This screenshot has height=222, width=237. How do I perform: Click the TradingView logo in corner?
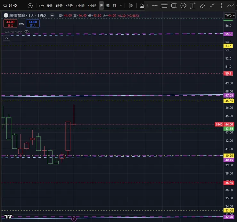click(x=8, y=217)
